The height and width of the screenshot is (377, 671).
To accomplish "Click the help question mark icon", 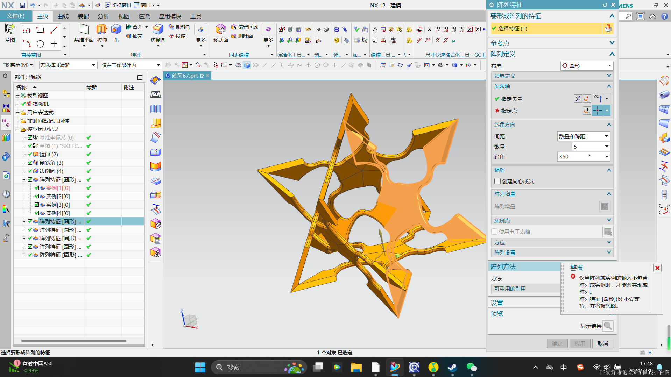I will (664, 16).
